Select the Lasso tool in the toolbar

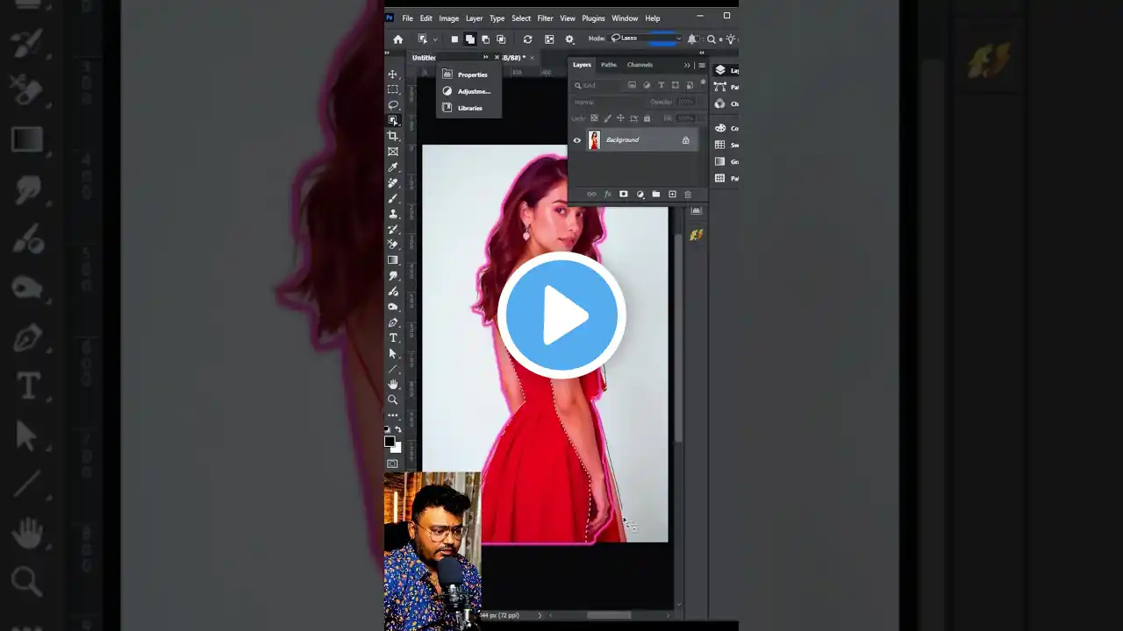(393, 105)
